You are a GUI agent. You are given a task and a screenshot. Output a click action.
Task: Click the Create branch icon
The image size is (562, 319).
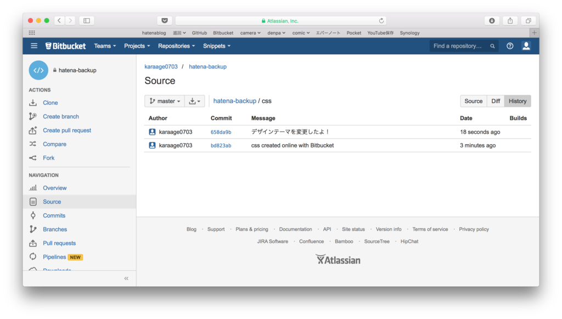[x=33, y=116]
